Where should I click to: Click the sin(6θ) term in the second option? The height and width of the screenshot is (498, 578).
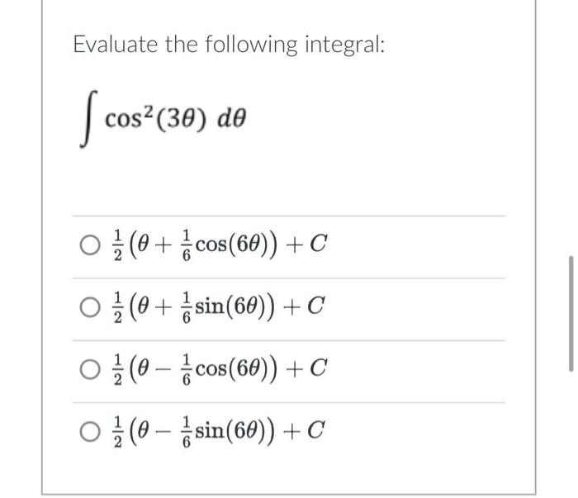click(x=235, y=307)
